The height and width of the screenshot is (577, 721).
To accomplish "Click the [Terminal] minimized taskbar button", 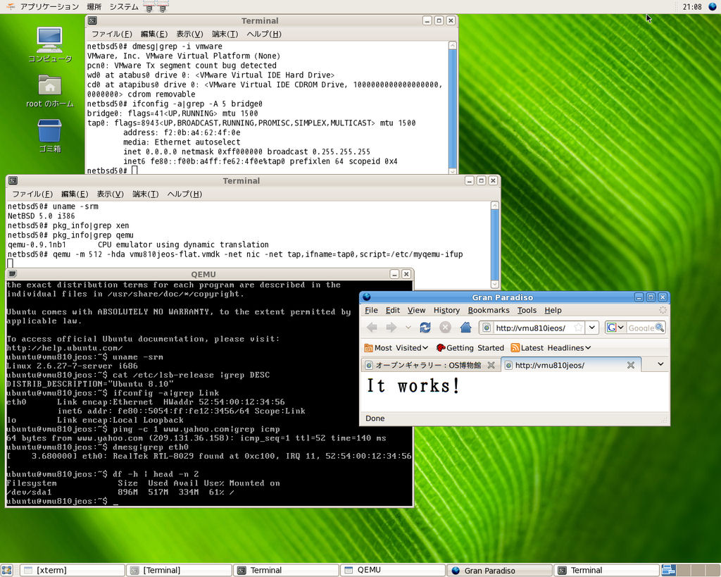I will (x=180, y=570).
